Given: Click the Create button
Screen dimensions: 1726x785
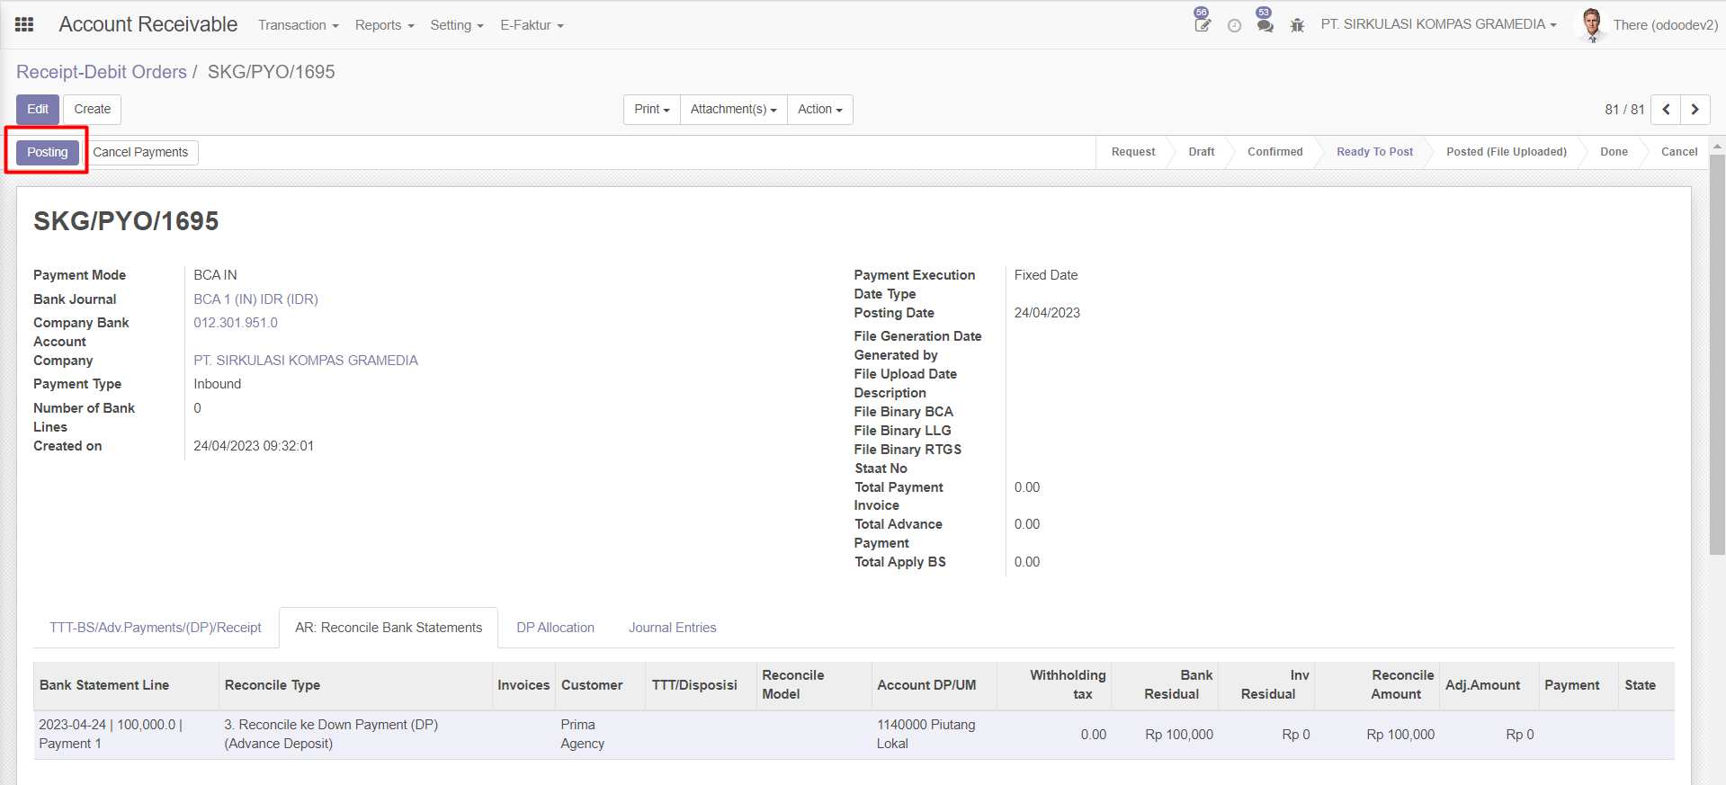Looking at the screenshot, I should [93, 109].
